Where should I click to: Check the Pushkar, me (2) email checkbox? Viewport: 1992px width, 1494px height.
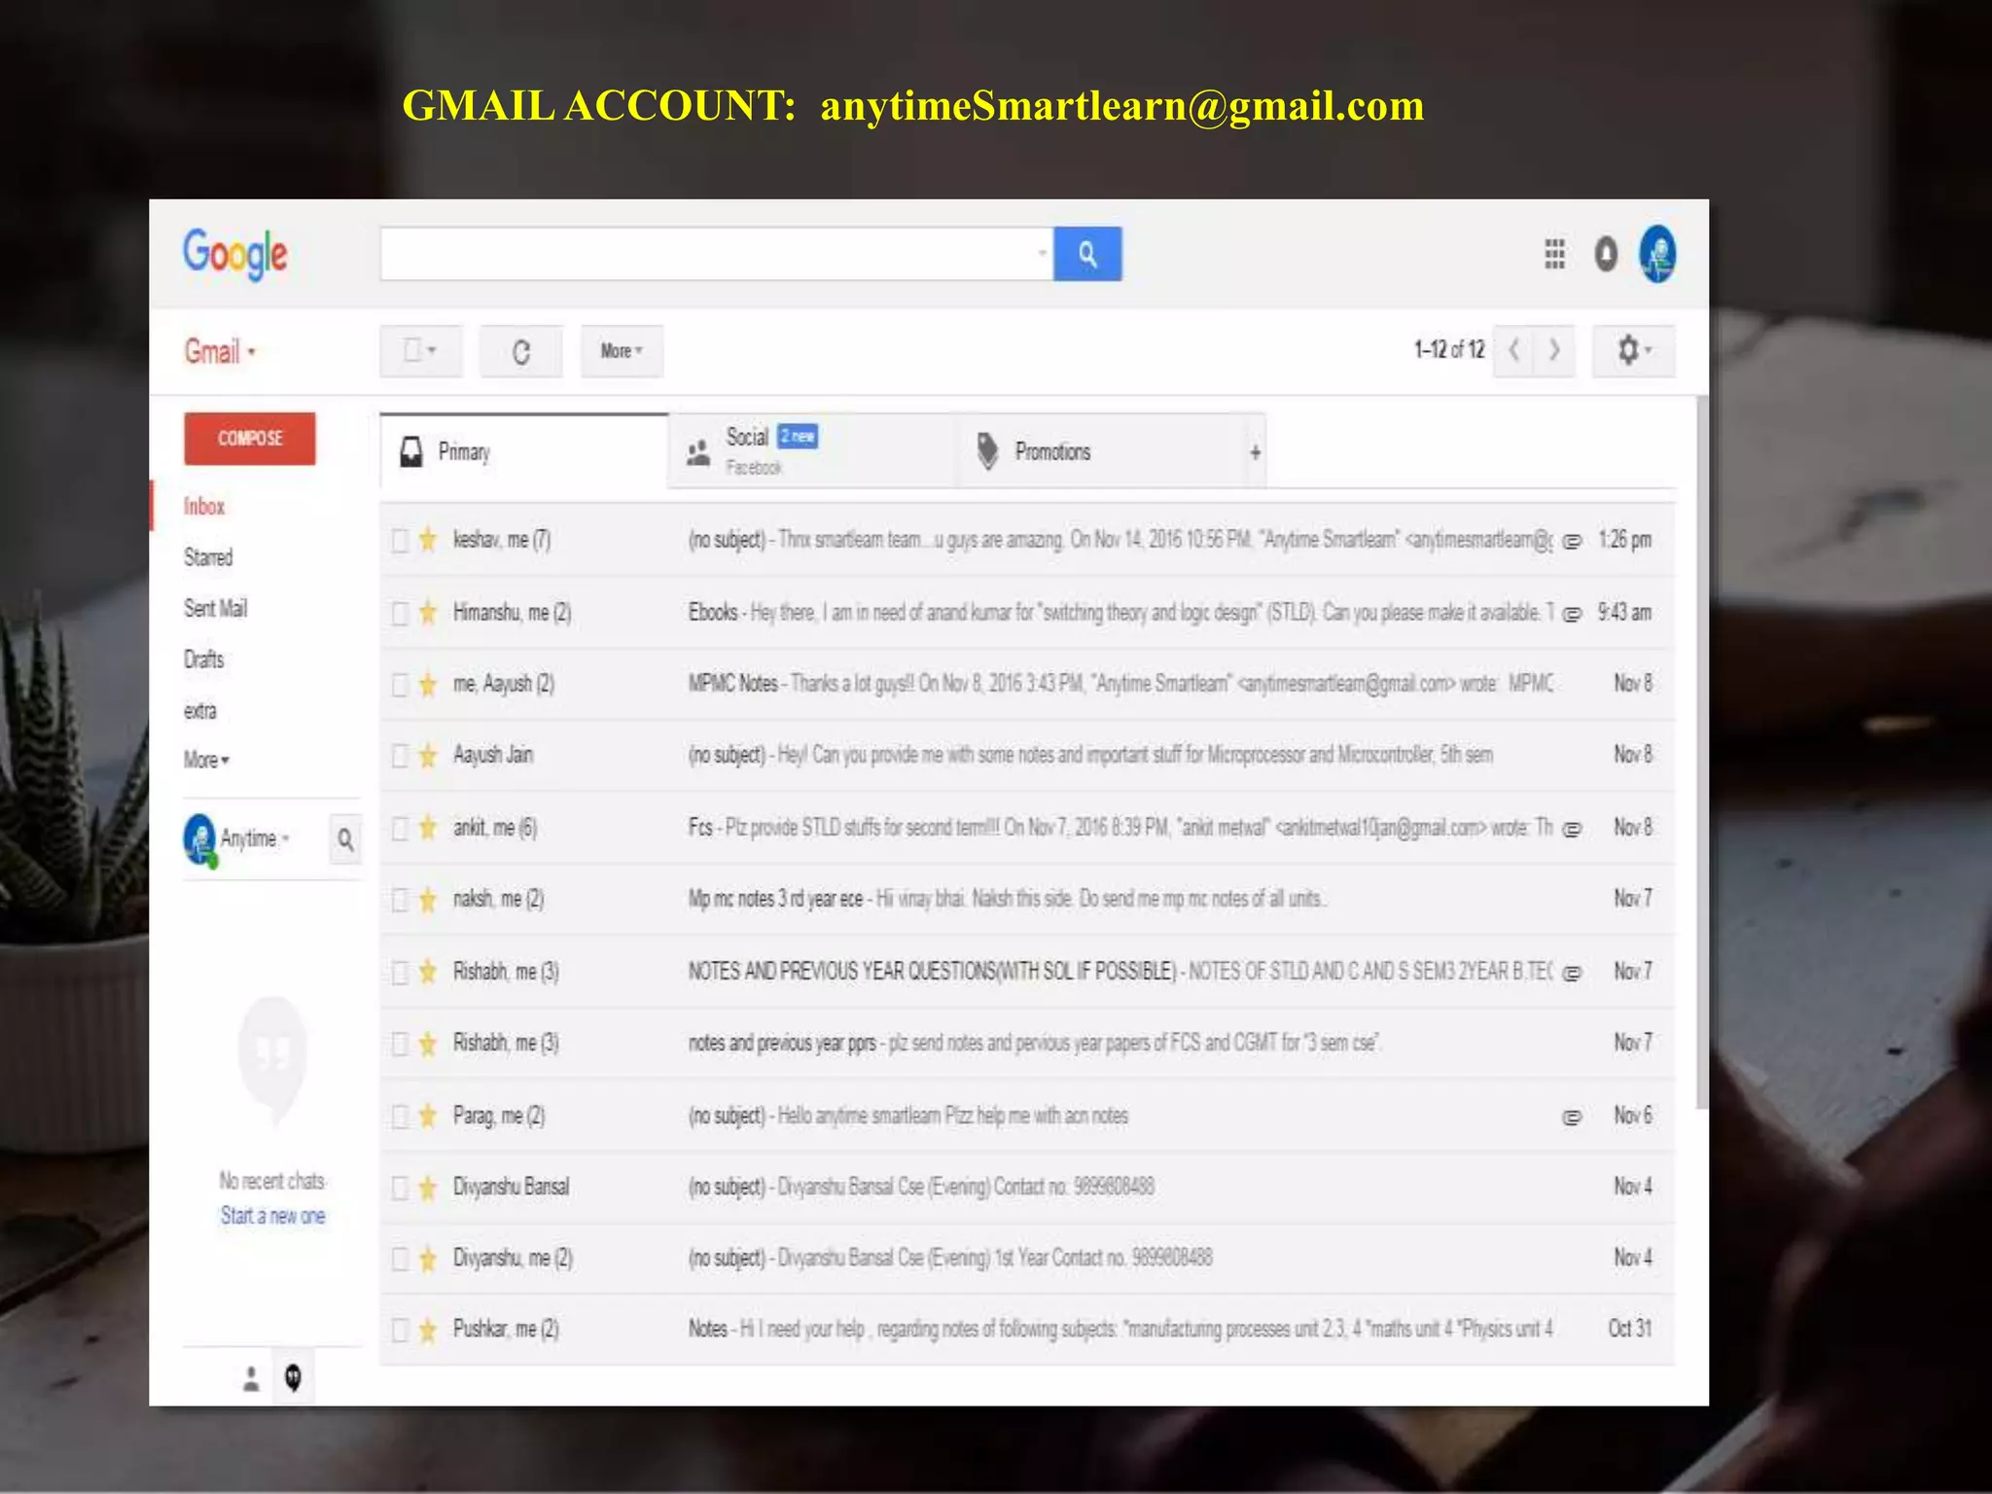tap(400, 1330)
